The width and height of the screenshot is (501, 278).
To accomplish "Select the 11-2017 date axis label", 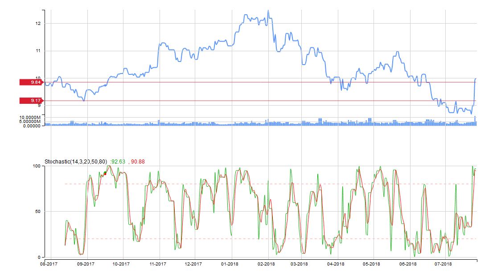I will [158, 264].
